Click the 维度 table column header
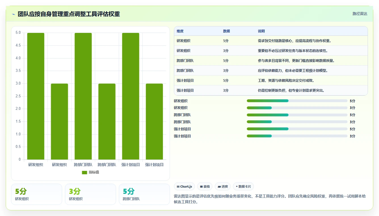379x216 pixels. (180, 31)
